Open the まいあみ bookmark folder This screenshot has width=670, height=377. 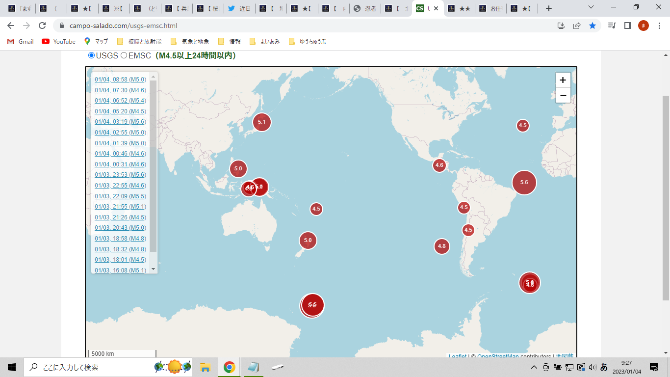pyautogui.click(x=265, y=42)
